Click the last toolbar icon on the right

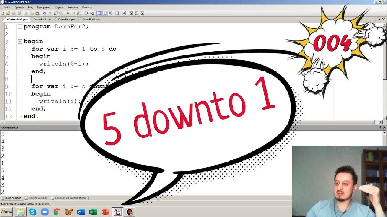click(x=142, y=13)
